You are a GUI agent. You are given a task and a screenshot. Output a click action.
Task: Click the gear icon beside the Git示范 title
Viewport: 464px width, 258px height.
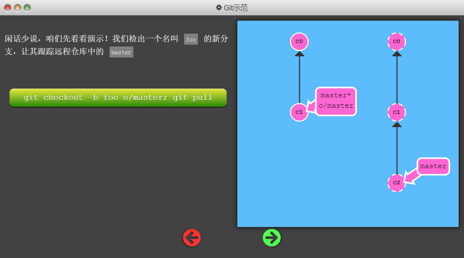click(x=219, y=7)
